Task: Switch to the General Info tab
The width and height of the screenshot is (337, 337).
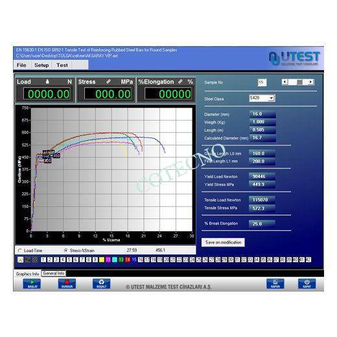Action: pyautogui.click(x=54, y=273)
